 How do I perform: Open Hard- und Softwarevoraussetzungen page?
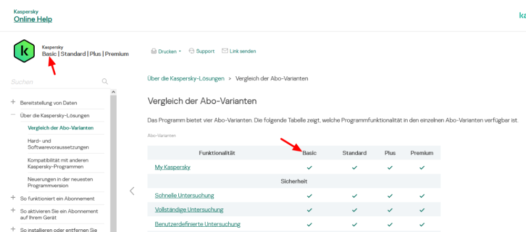click(x=58, y=144)
